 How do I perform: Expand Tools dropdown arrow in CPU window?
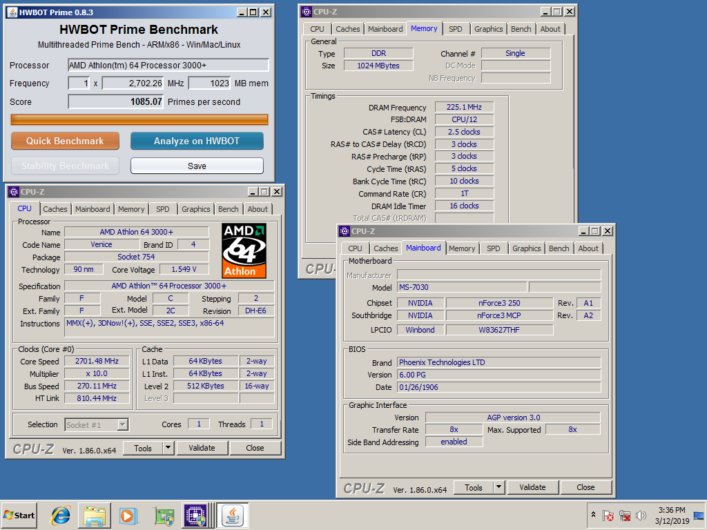[168, 449]
